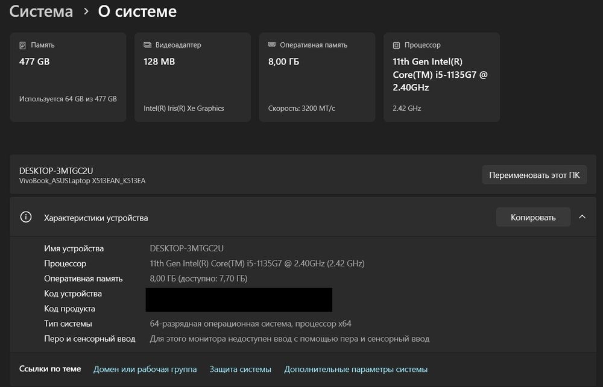This screenshot has height=387, width=603.
Task: Click the i5-1135G7 processor value in specs
Action: point(257,263)
